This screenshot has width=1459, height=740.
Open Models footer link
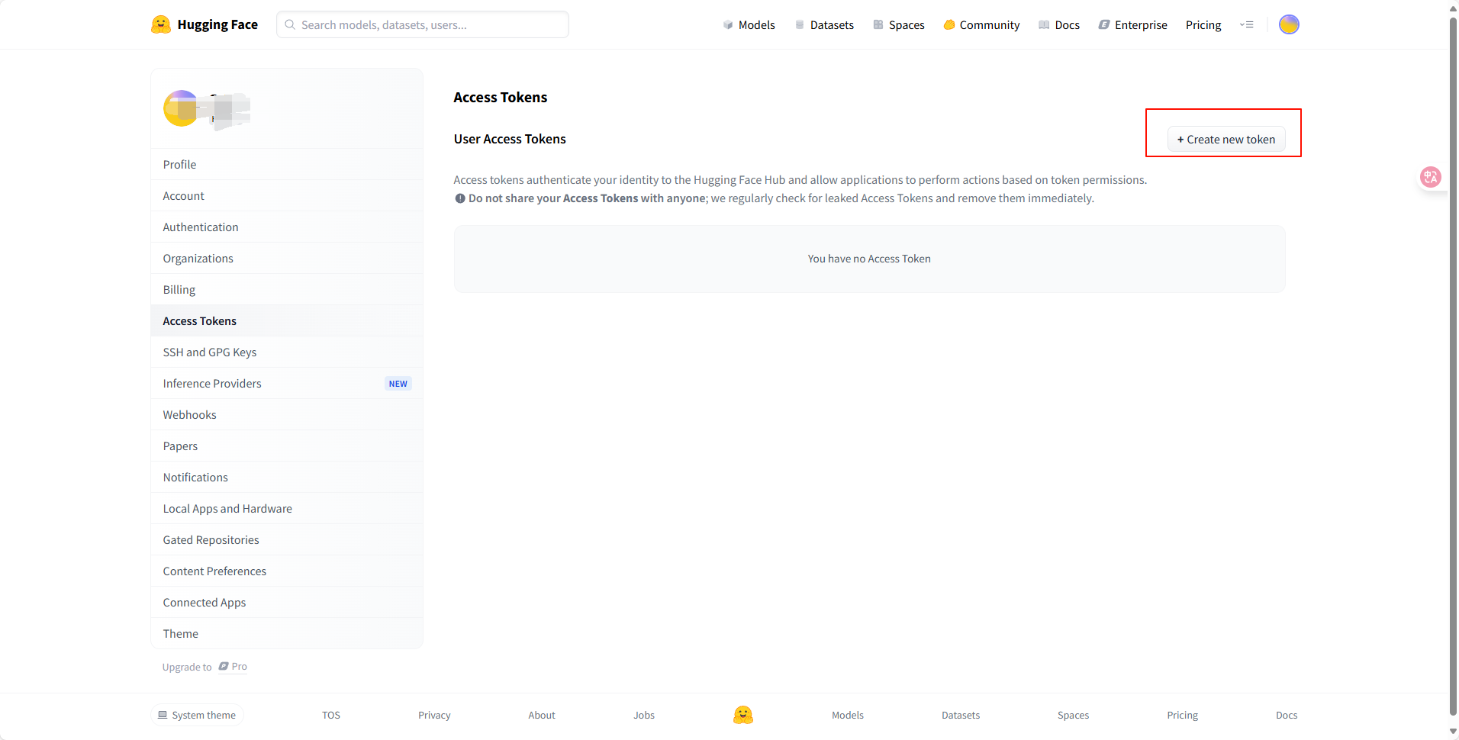(x=848, y=715)
